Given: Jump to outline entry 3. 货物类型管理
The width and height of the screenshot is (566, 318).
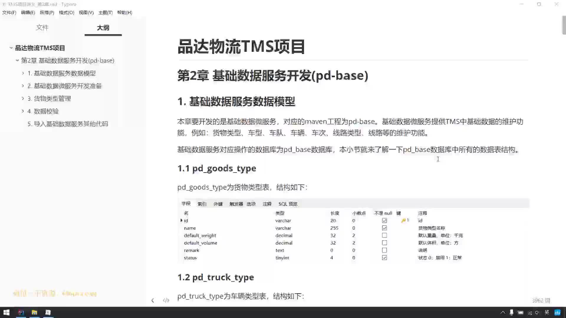Looking at the screenshot, I should coord(49,98).
